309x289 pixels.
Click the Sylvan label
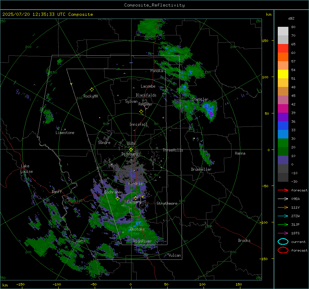click(x=131, y=101)
